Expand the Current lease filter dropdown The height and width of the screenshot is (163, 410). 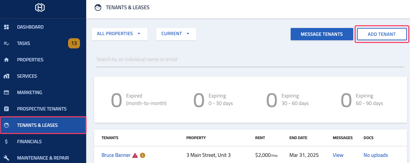pyautogui.click(x=176, y=34)
